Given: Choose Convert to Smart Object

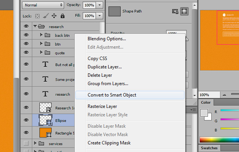Looking at the screenshot, I should tap(112, 95).
